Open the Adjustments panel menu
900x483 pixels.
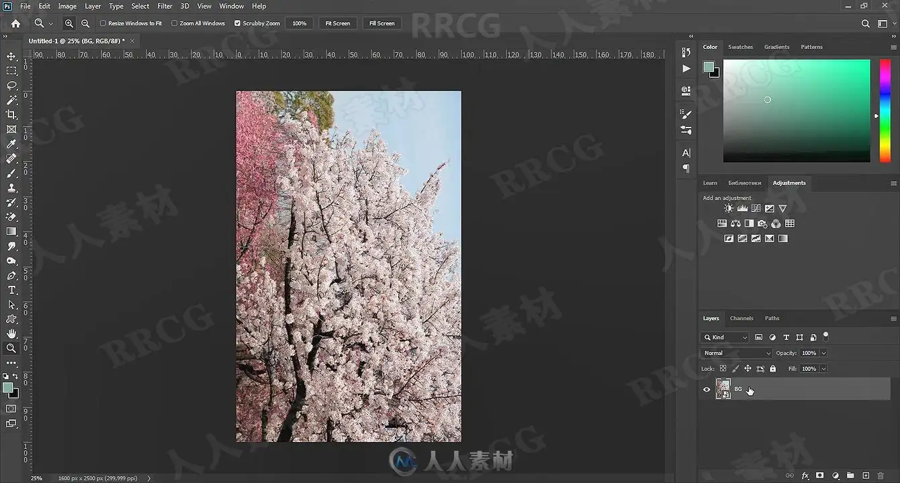[893, 183]
